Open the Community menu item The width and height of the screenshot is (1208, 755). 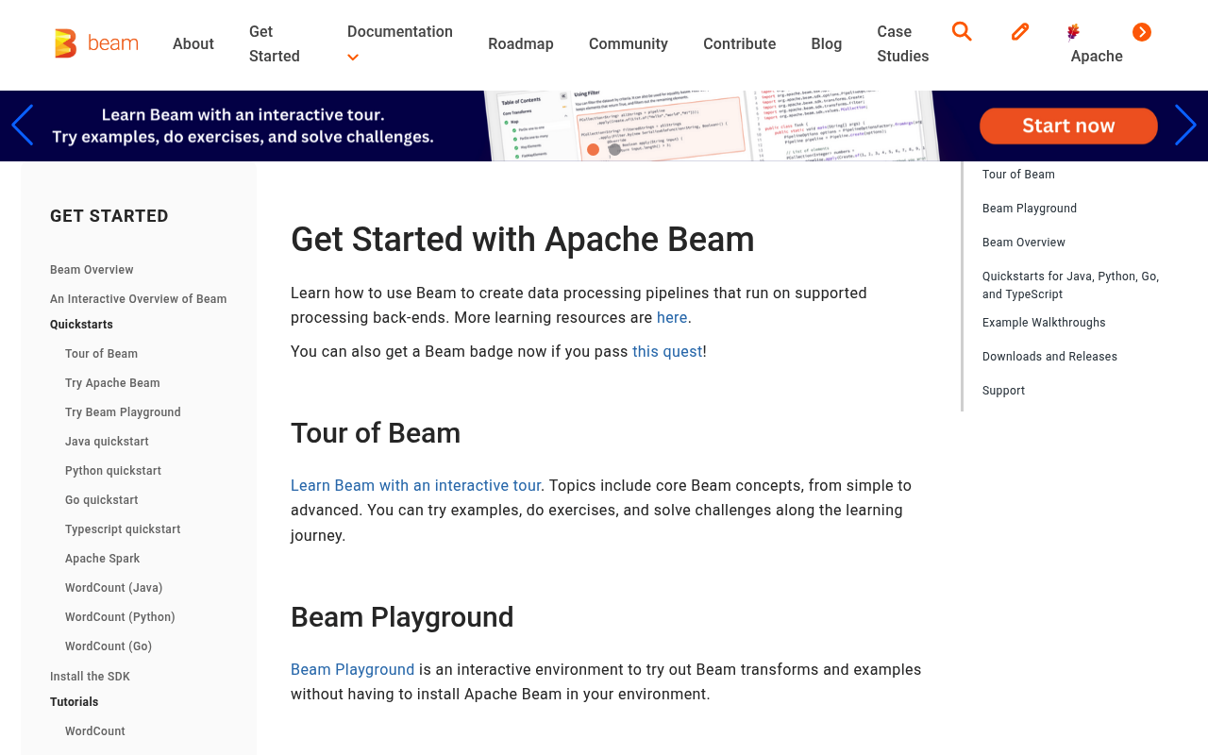(x=629, y=43)
